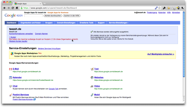Screen dimensions: 187x107
Task: Go back with the browser back arrow
Action: click(x=5, y=8)
